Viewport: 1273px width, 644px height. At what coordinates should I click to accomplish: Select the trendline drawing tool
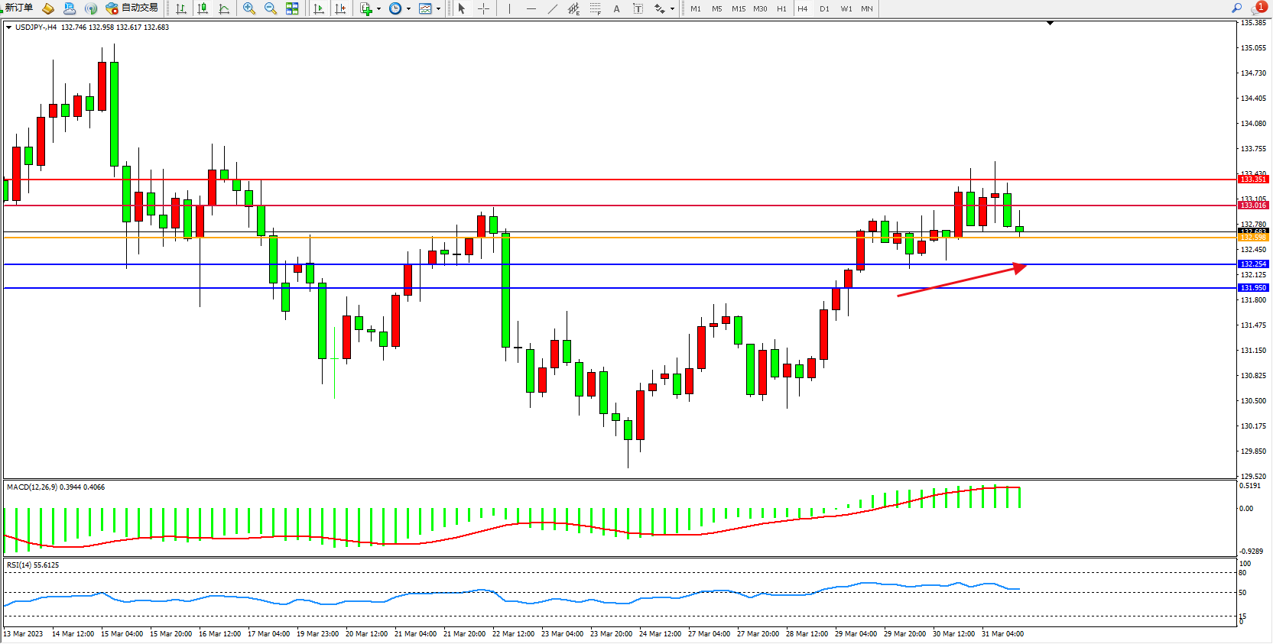pos(553,8)
